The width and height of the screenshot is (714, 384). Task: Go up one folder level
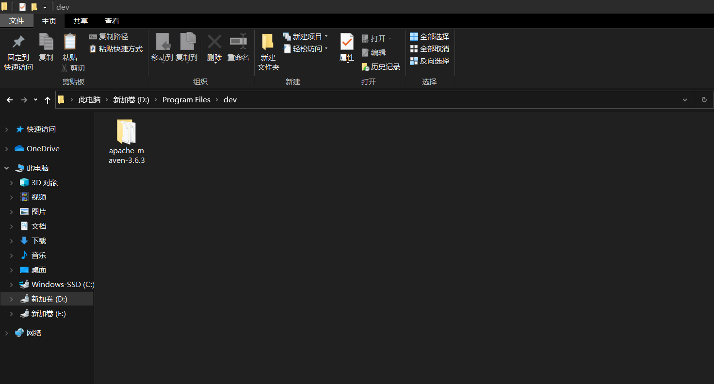pyautogui.click(x=47, y=100)
